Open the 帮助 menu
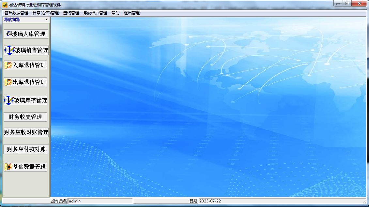This screenshot has width=369, height=207. click(x=115, y=13)
